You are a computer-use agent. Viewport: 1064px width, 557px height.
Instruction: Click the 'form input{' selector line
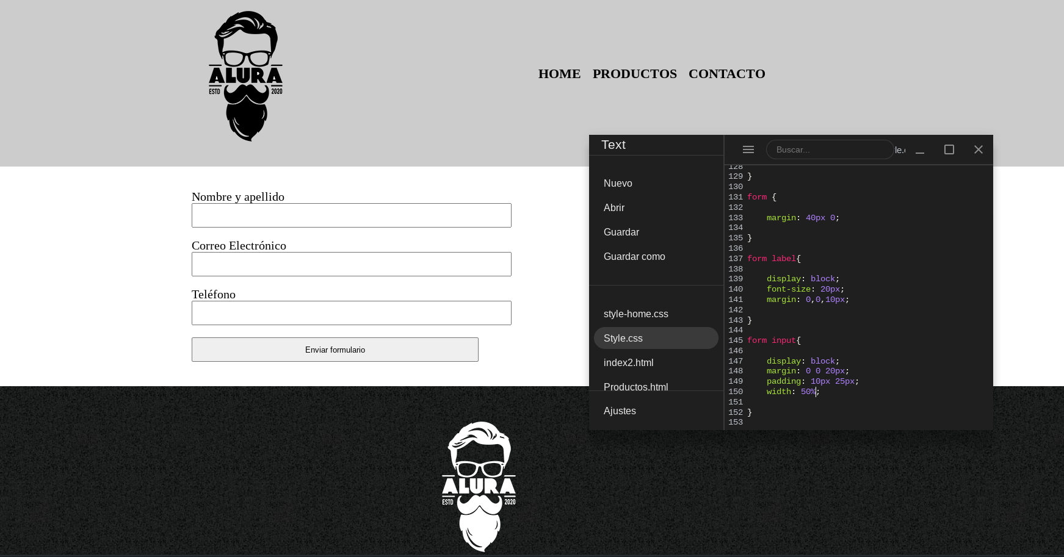pos(774,340)
